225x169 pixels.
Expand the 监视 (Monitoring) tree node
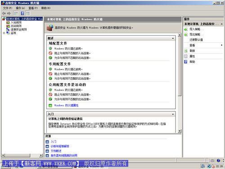4,33
